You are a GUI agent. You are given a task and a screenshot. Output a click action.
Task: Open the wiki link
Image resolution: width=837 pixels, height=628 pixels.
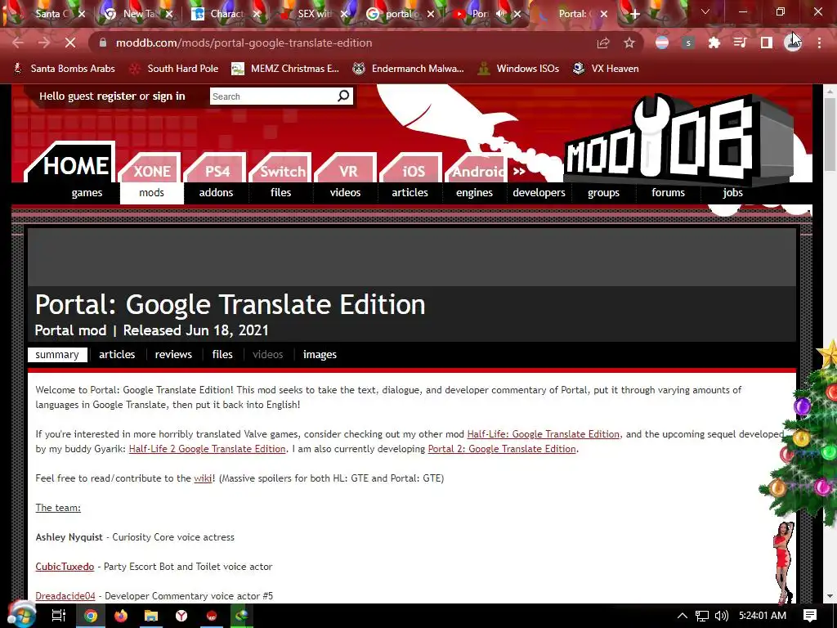coord(203,478)
